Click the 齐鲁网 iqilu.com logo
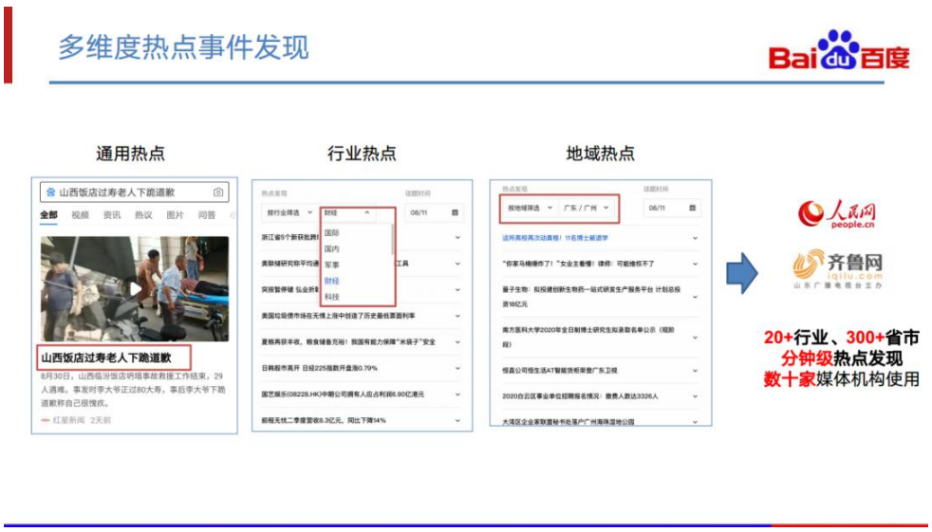 837,269
